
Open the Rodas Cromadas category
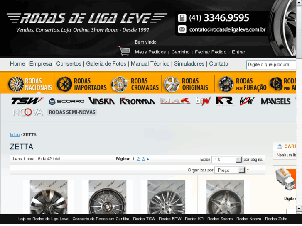click(x=135, y=84)
